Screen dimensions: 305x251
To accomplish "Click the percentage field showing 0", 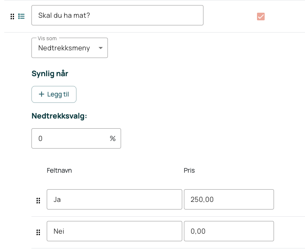I will click(x=76, y=138).
